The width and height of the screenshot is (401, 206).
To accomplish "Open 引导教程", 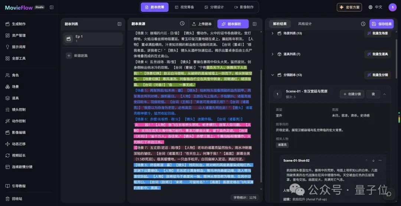I will (x=16, y=186).
